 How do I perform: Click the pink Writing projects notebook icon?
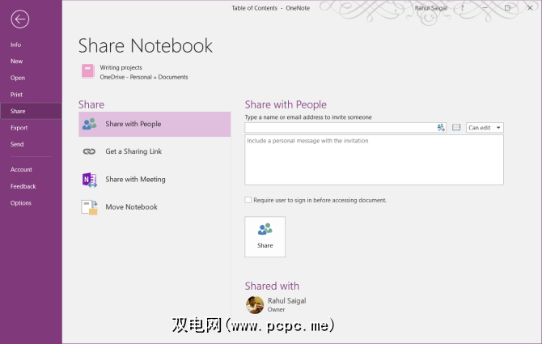point(88,71)
